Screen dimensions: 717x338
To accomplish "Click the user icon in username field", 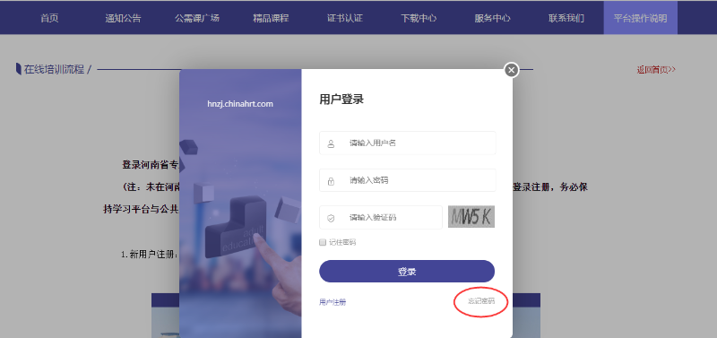I will pyautogui.click(x=331, y=143).
